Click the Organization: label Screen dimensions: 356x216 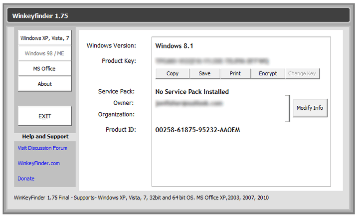click(x=116, y=114)
